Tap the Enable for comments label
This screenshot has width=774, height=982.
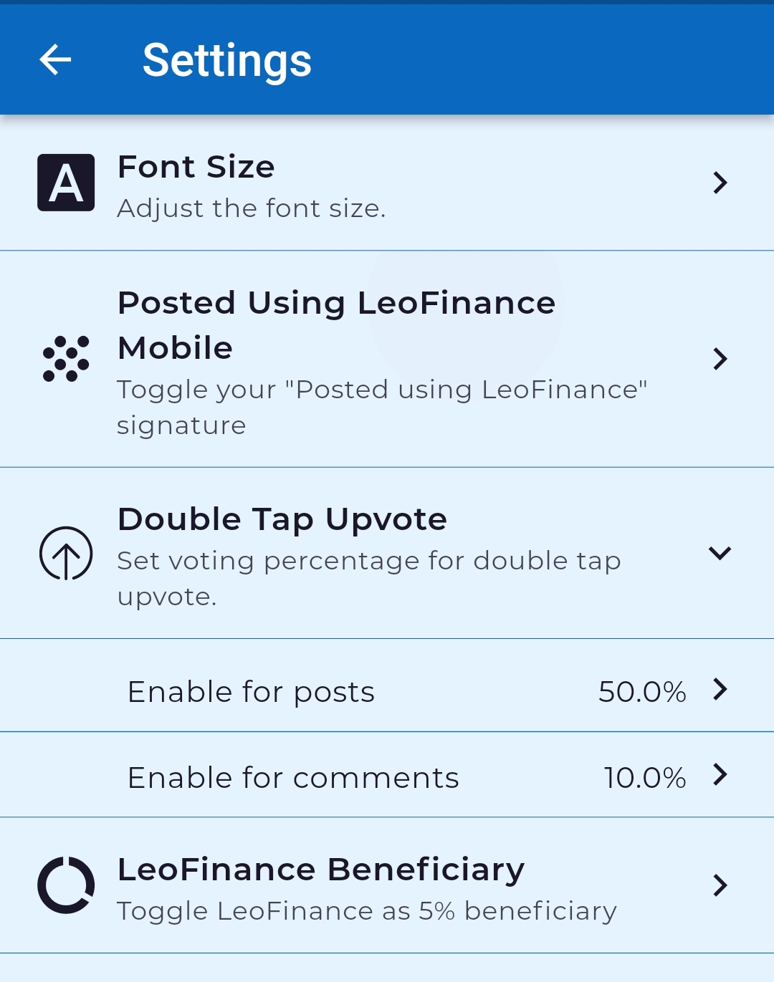pyautogui.click(x=293, y=778)
